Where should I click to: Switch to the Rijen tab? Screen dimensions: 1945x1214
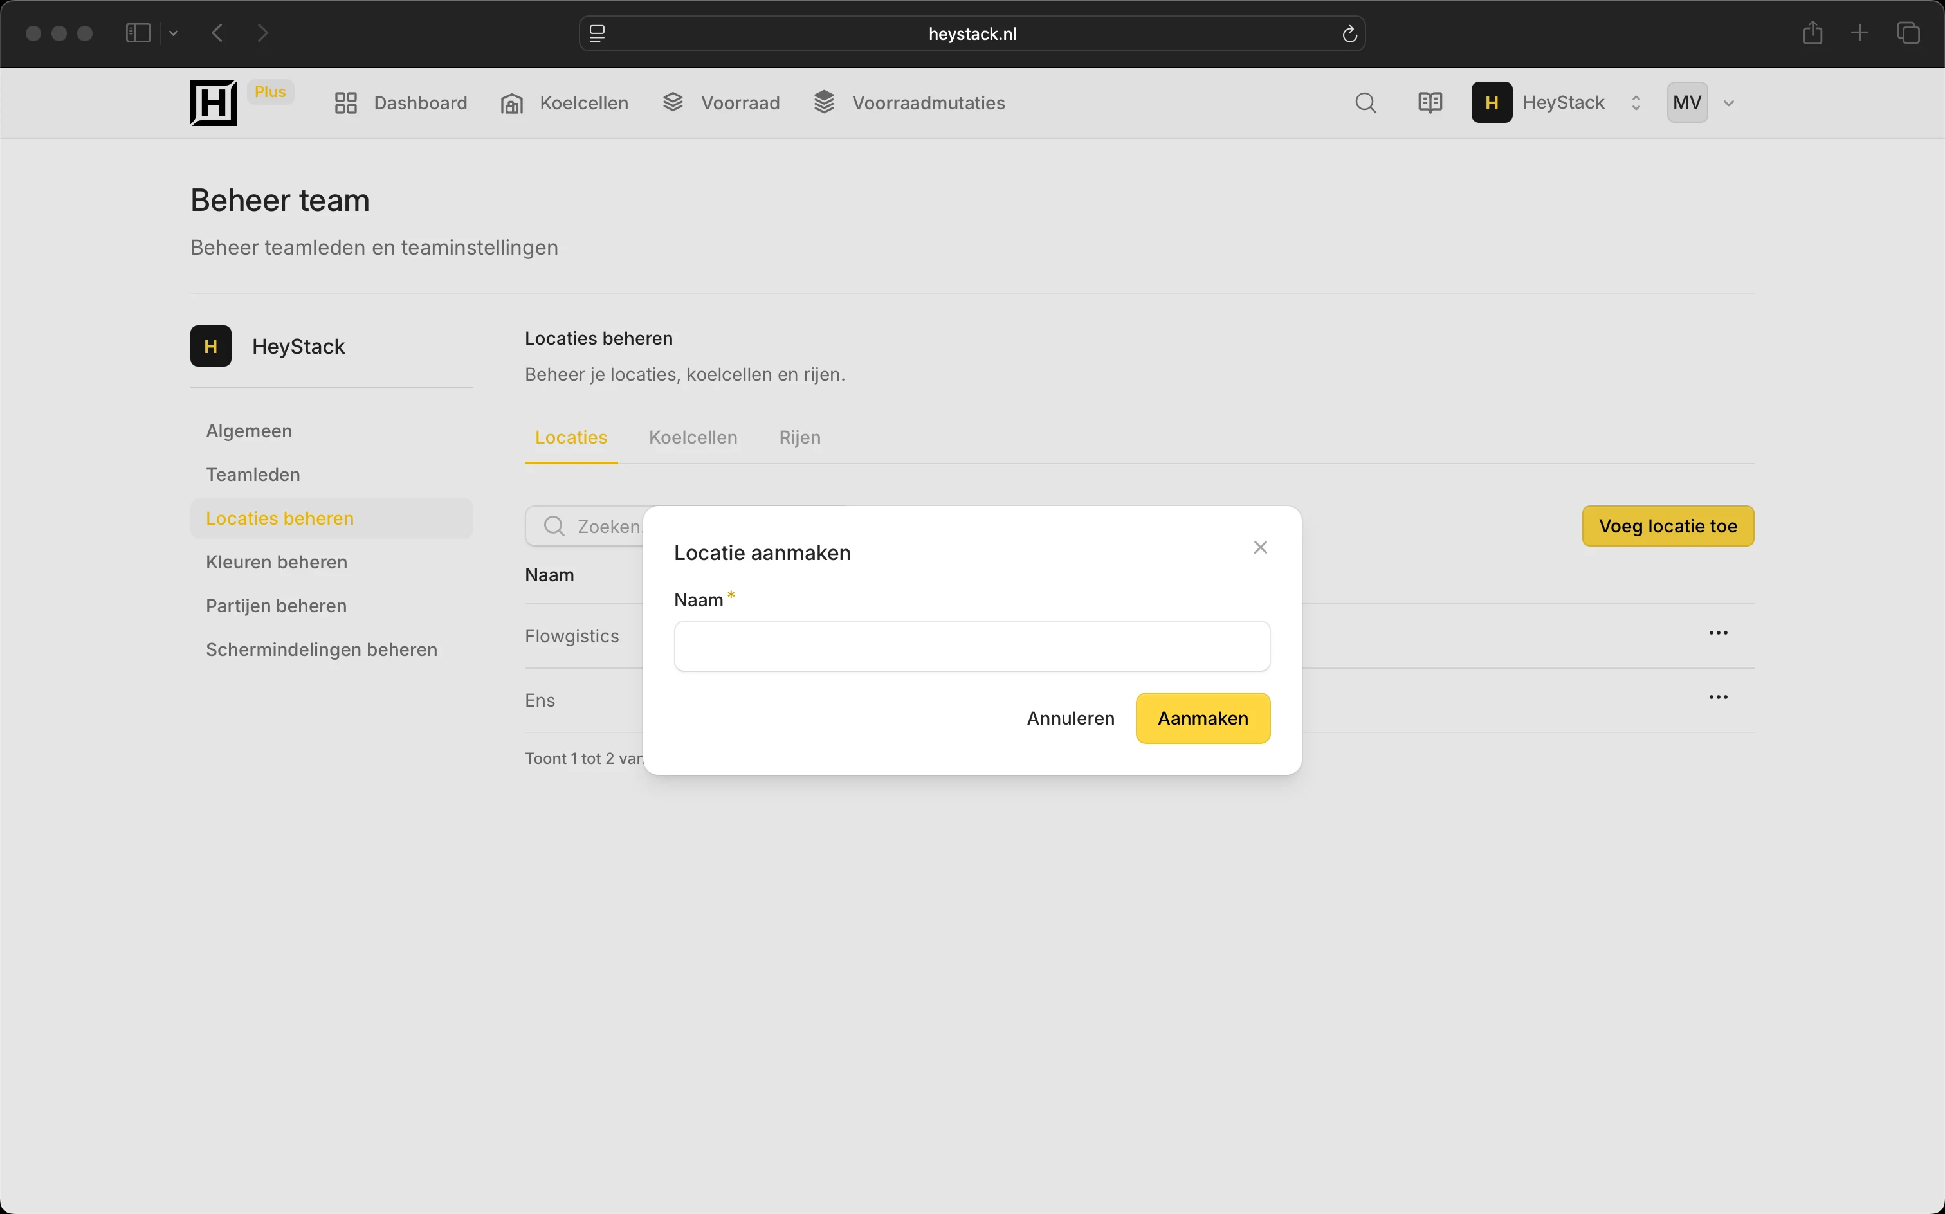[800, 438]
